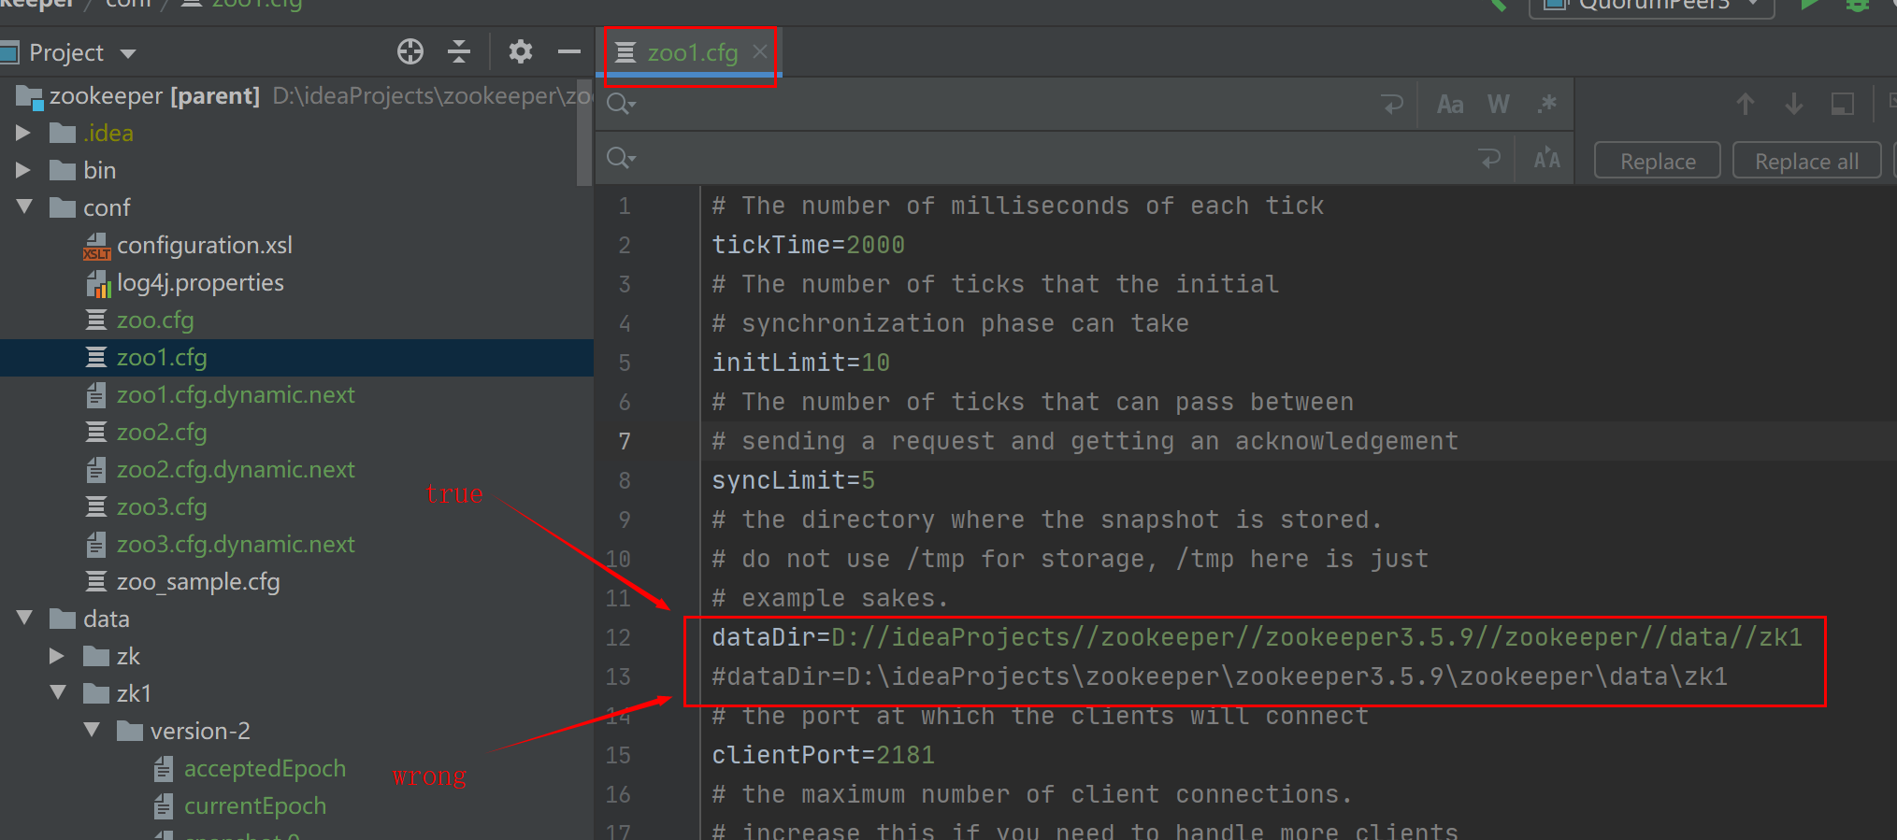Click the Replace button
This screenshot has height=840, width=1897.
1657,161
